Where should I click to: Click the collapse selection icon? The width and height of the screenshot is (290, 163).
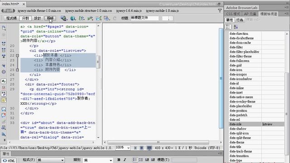click(4, 50)
